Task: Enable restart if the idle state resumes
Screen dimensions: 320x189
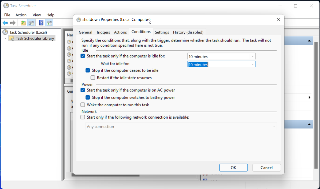Action: click(x=93, y=78)
